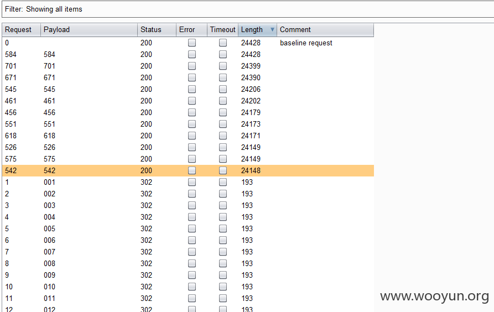Select payload cell 001
Screen dimensions: 494x312
pyautogui.click(x=49, y=182)
